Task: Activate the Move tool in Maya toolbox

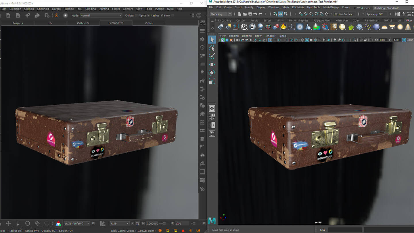Action: click(x=212, y=65)
